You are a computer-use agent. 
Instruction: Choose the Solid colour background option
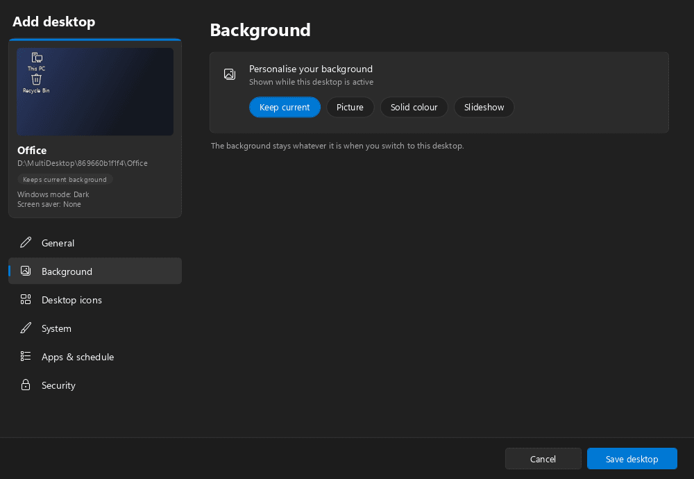click(414, 107)
